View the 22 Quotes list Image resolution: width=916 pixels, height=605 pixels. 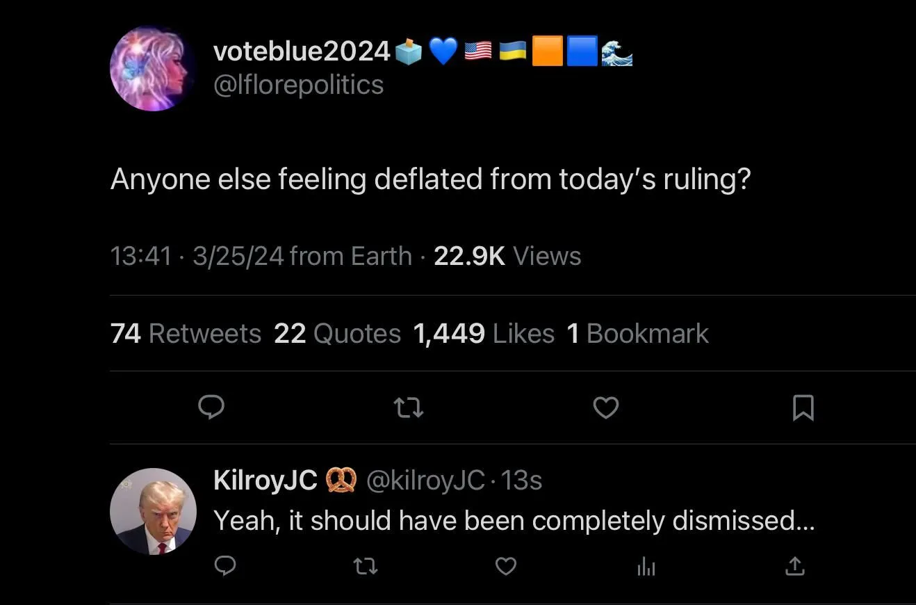pyautogui.click(x=337, y=334)
